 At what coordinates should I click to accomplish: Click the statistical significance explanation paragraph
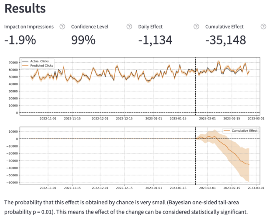(x=126, y=207)
